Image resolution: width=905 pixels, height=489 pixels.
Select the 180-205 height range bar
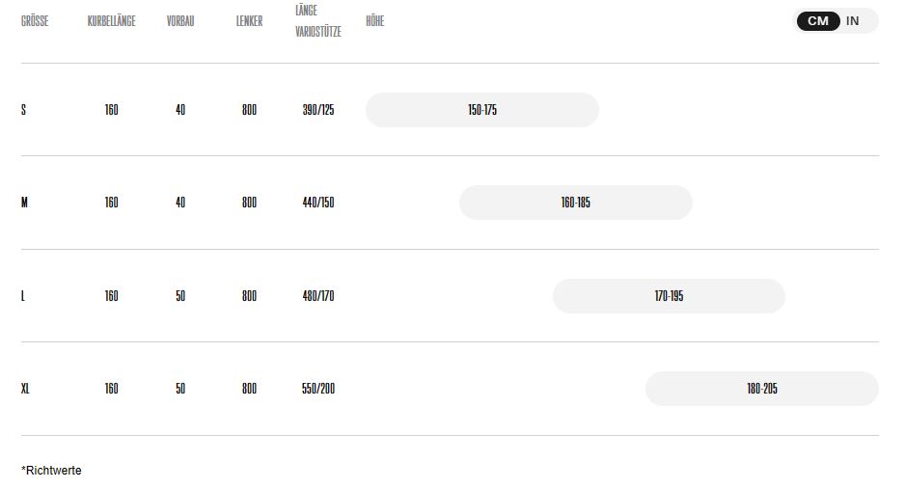pyautogui.click(x=761, y=389)
